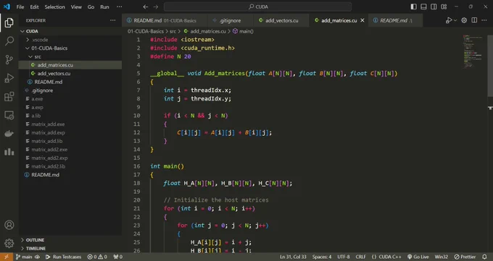Expand the OUTLINE section
The image size is (493, 261).
tap(70, 240)
